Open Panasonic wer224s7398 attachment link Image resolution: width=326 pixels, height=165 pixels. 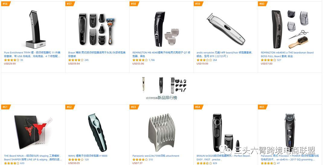pyautogui.click(x=156, y=156)
